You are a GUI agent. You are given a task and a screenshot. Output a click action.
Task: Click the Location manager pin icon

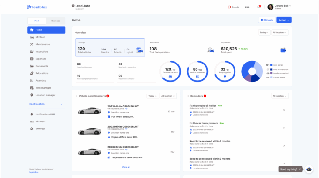32,95
